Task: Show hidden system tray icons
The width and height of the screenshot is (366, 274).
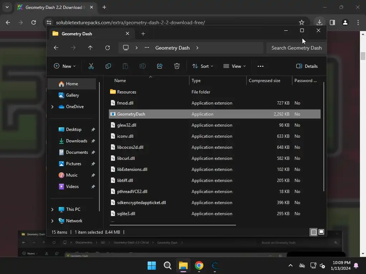Action: click(x=291, y=265)
